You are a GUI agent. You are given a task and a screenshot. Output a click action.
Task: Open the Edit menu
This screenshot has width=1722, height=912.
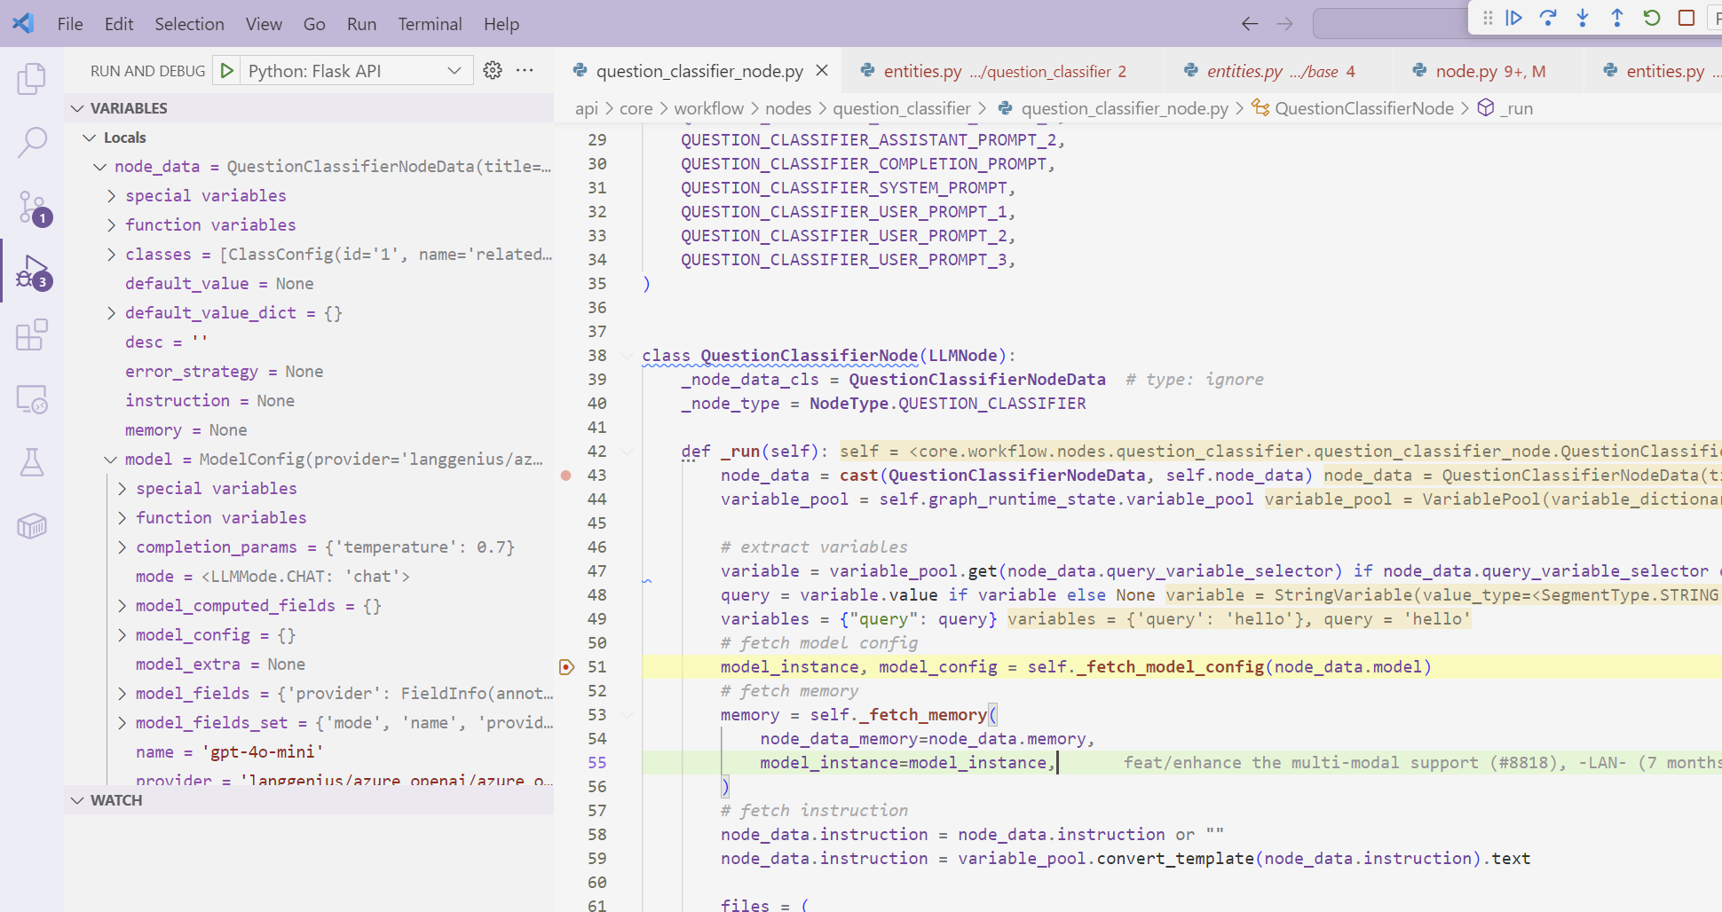(x=119, y=24)
